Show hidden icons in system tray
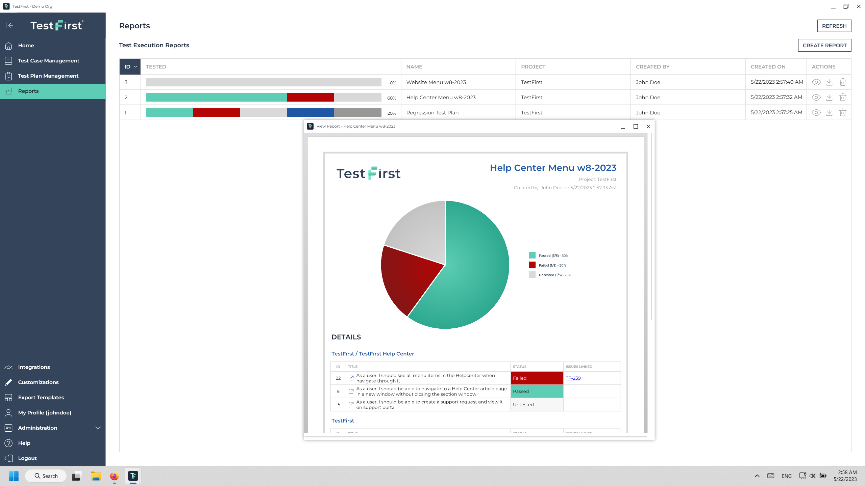Viewport: 865px width, 486px height. click(x=757, y=476)
